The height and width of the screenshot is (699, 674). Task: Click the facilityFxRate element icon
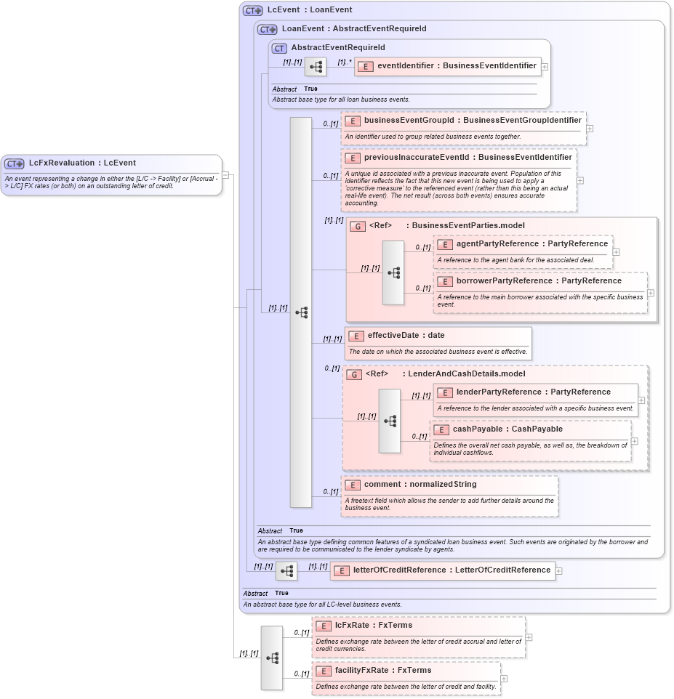(x=324, y=670)
